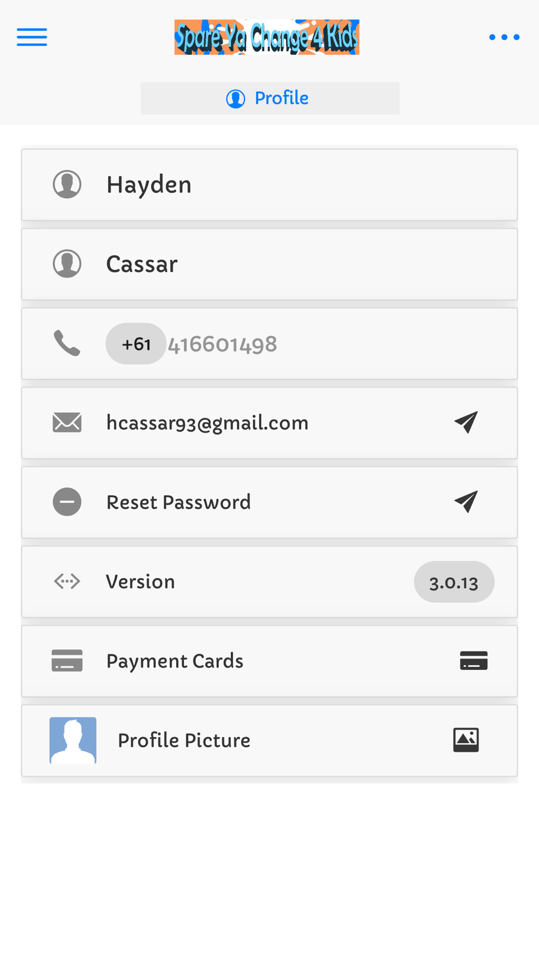
Task: Edit the phone number 416601498
Action: pyautogui.click(x=222, y=344)
